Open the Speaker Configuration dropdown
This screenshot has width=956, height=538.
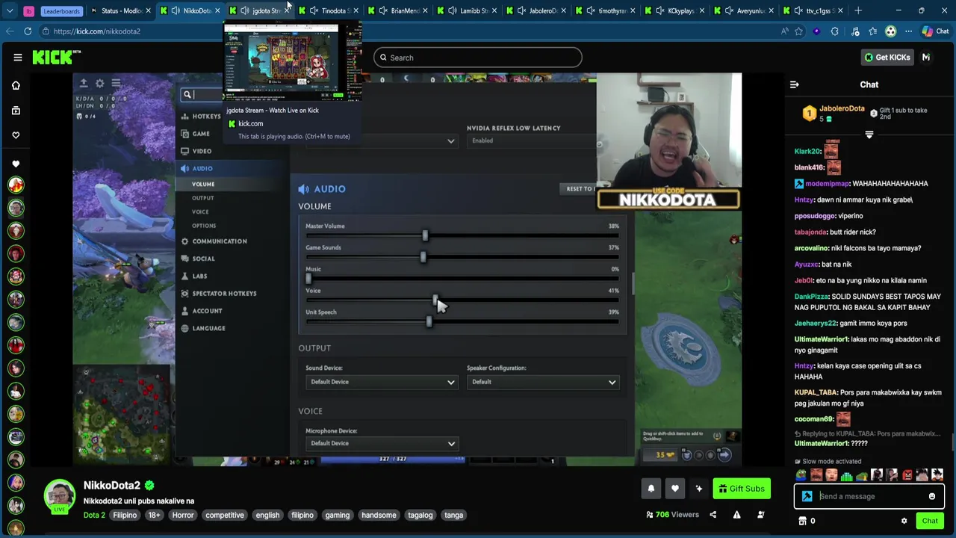[x=543, y=382]
